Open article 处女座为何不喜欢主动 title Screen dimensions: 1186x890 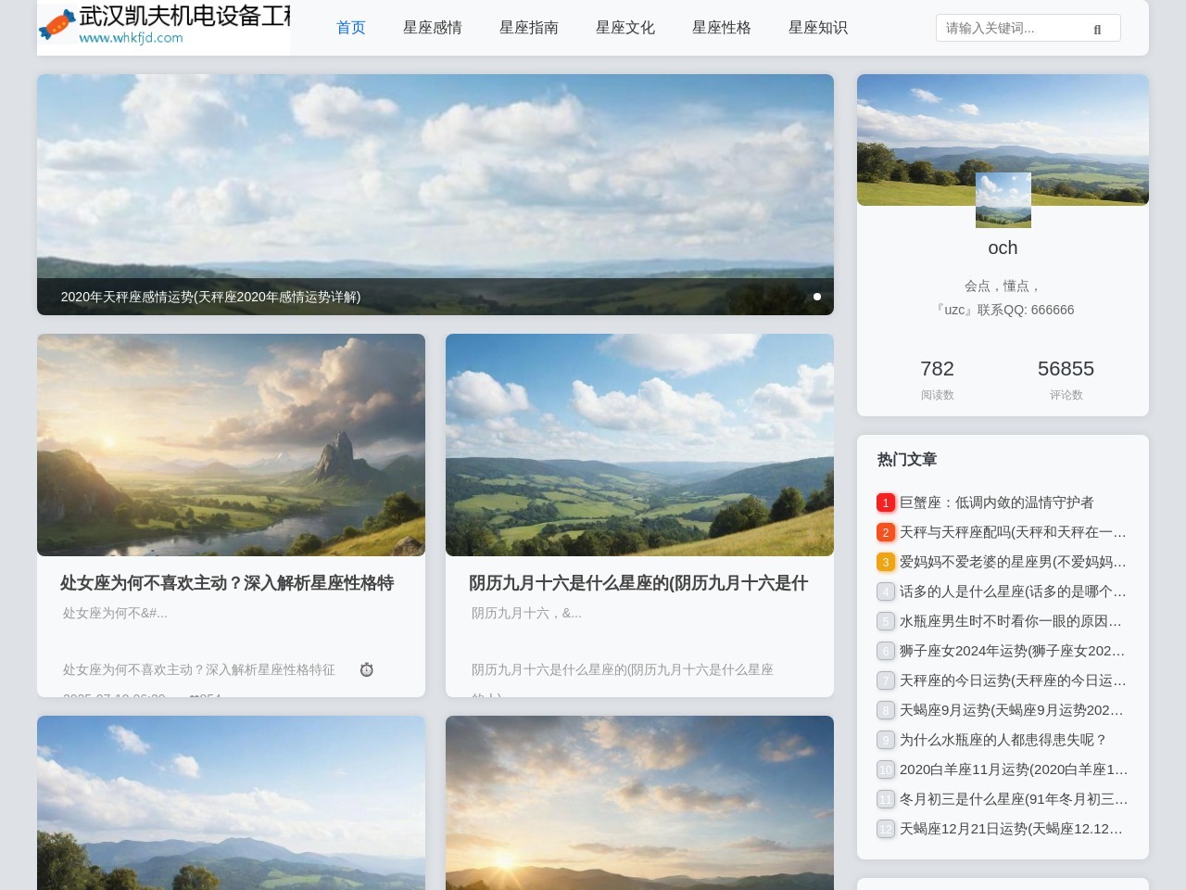(227, 583)
